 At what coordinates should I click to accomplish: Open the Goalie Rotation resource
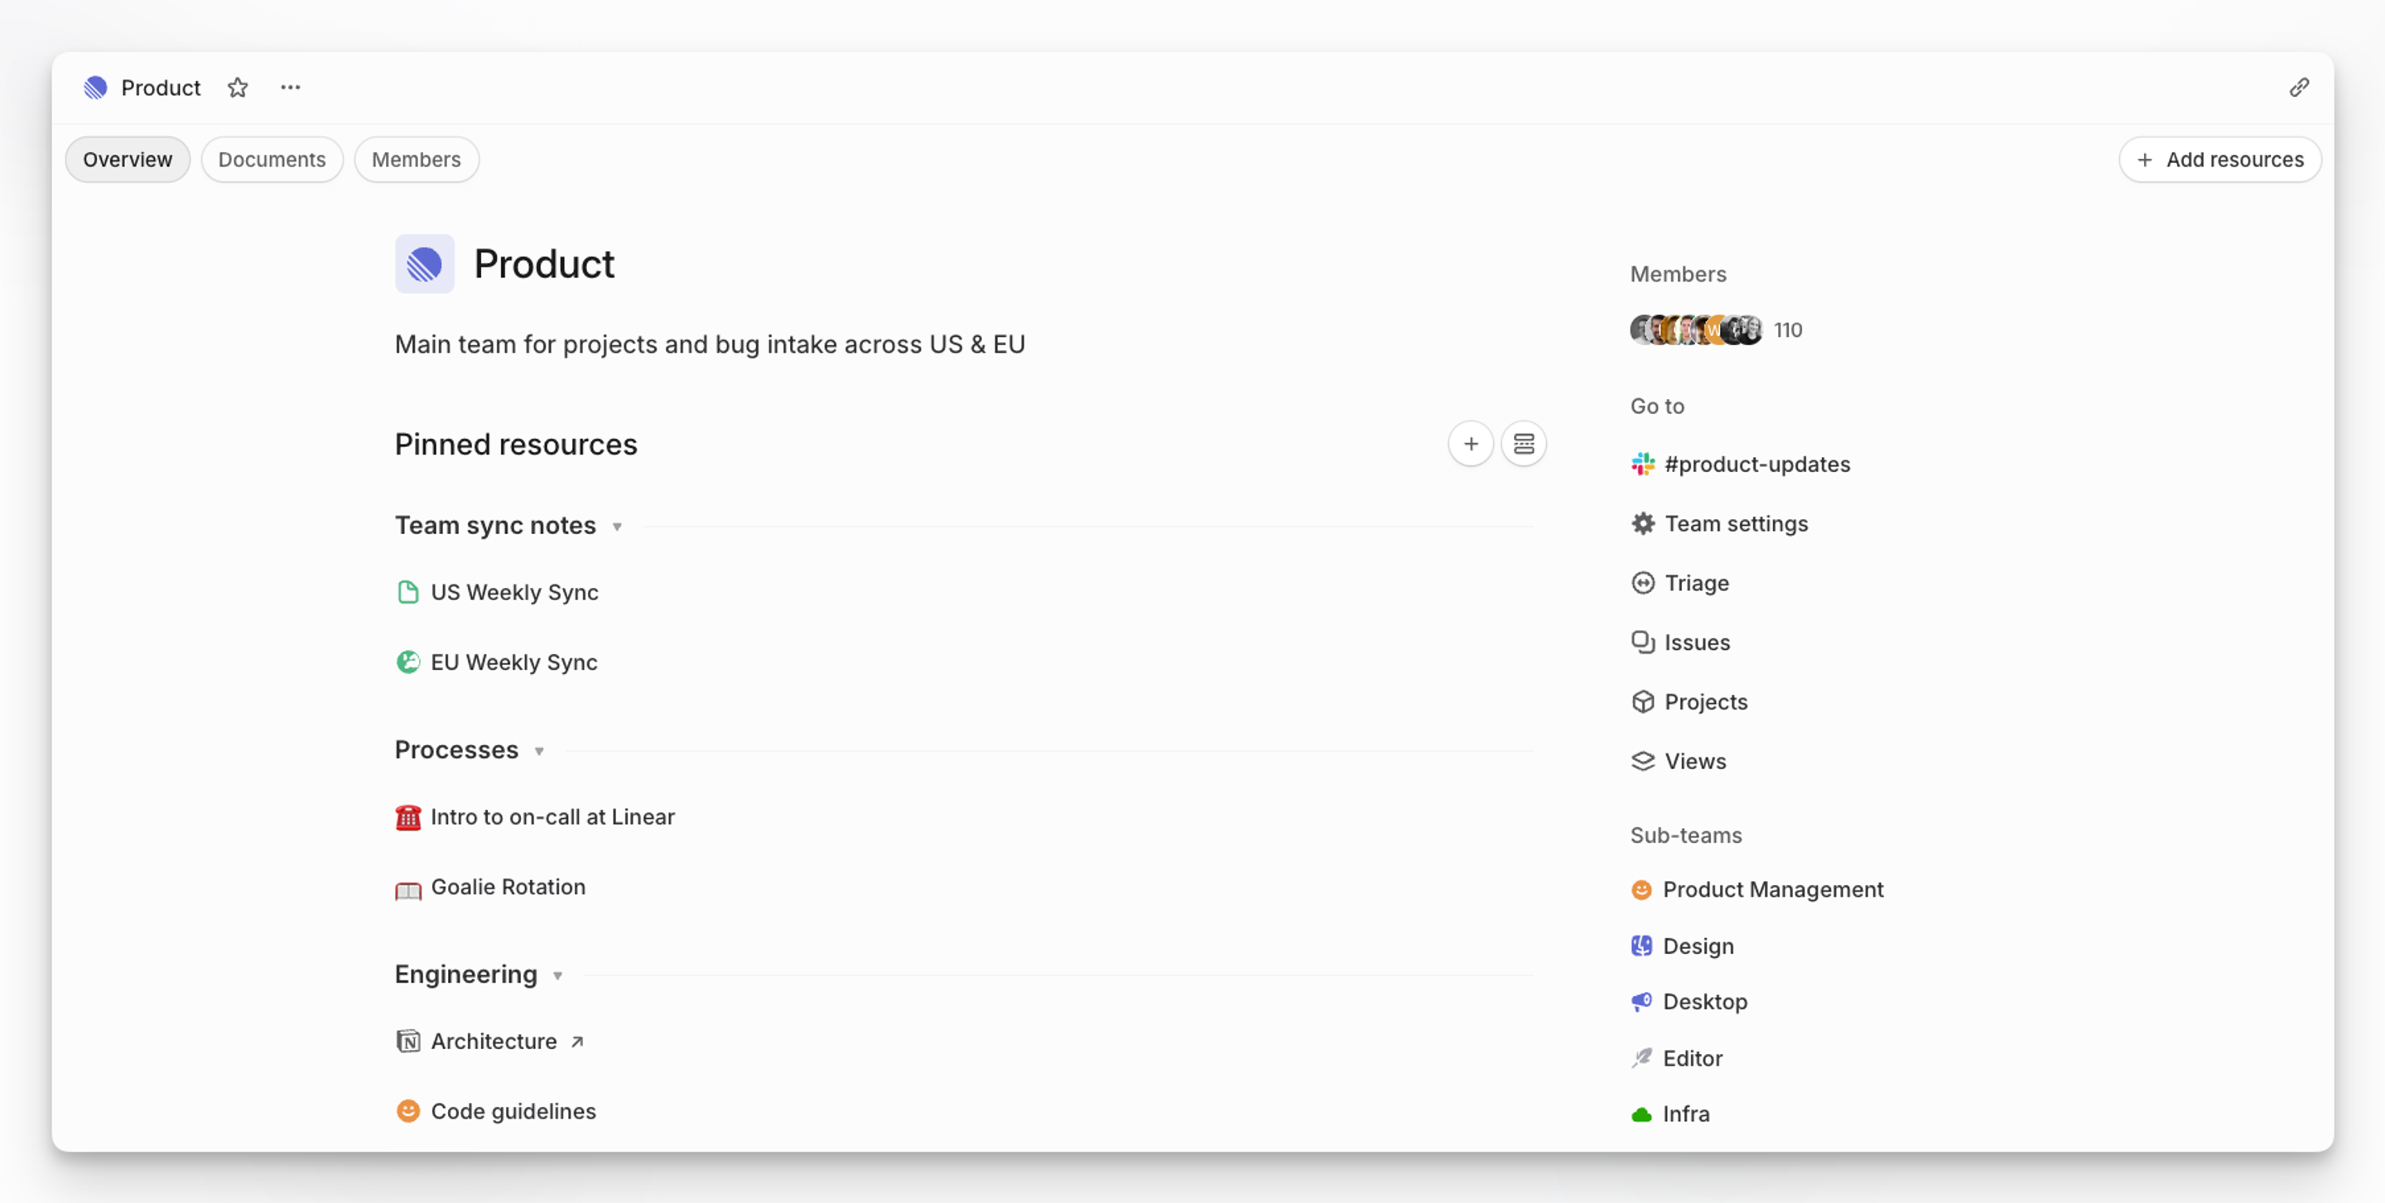coord(508,888)
